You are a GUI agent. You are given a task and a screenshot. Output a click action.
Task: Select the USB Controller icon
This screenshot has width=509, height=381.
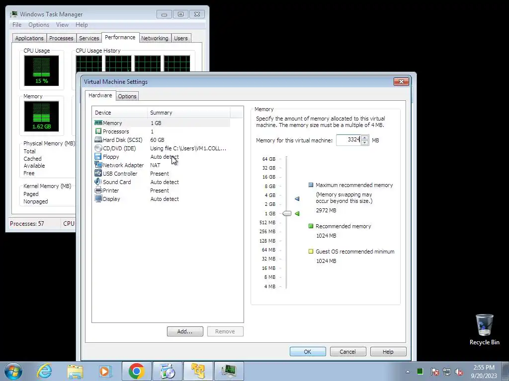[98, 173]
